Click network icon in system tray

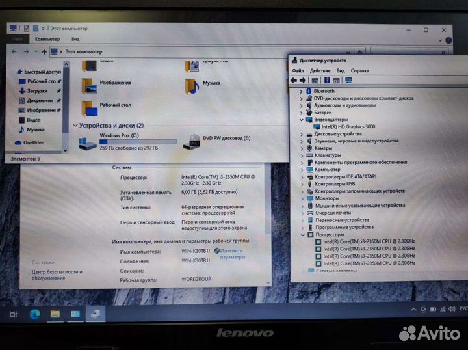[x=443, y=310]
